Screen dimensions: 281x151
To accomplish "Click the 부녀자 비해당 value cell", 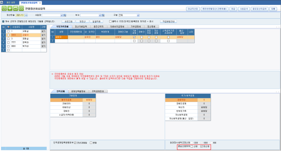I will pyautogui.click(x=204, y=107).
